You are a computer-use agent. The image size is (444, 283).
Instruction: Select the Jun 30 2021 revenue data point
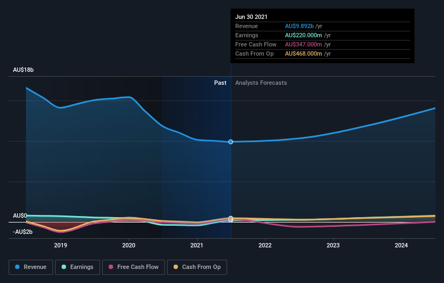point(231,141)
